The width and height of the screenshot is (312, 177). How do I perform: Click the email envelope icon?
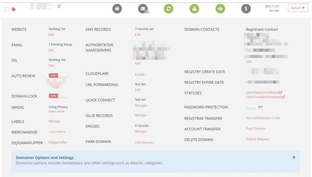click(x=143, y=9)
